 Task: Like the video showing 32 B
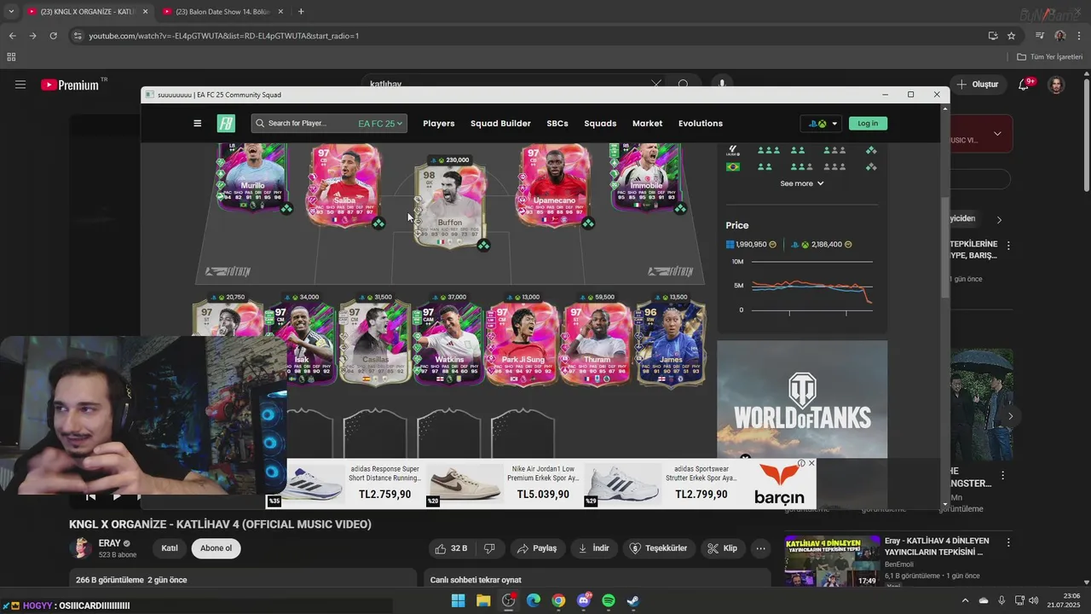click(x=452, y=548)
